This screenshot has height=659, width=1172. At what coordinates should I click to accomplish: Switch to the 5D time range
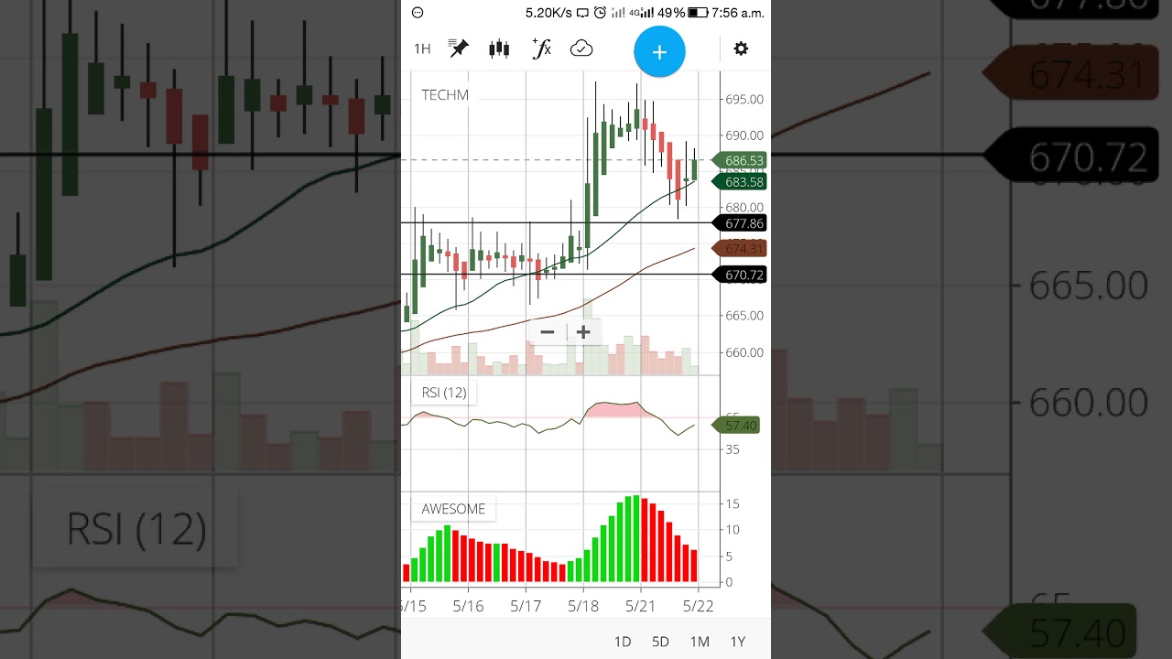click(660, 642)
